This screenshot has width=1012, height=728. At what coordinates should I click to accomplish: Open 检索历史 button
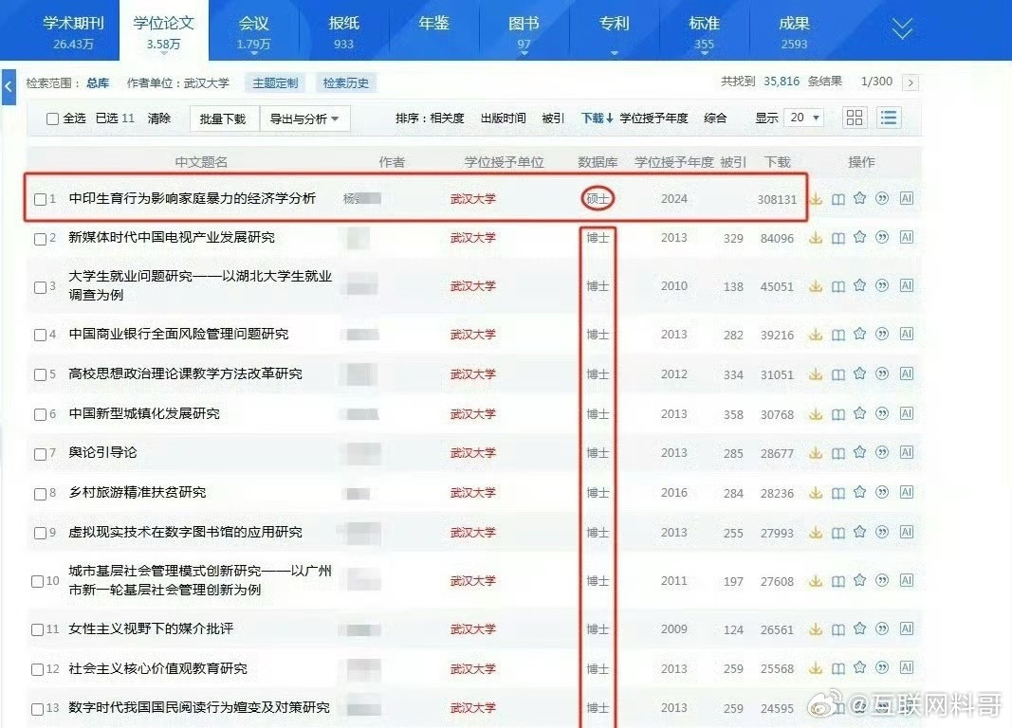[346, 82]
